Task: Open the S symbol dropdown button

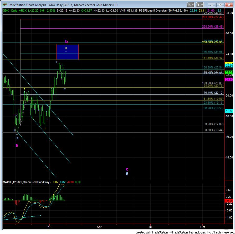Action: point(191,5)
